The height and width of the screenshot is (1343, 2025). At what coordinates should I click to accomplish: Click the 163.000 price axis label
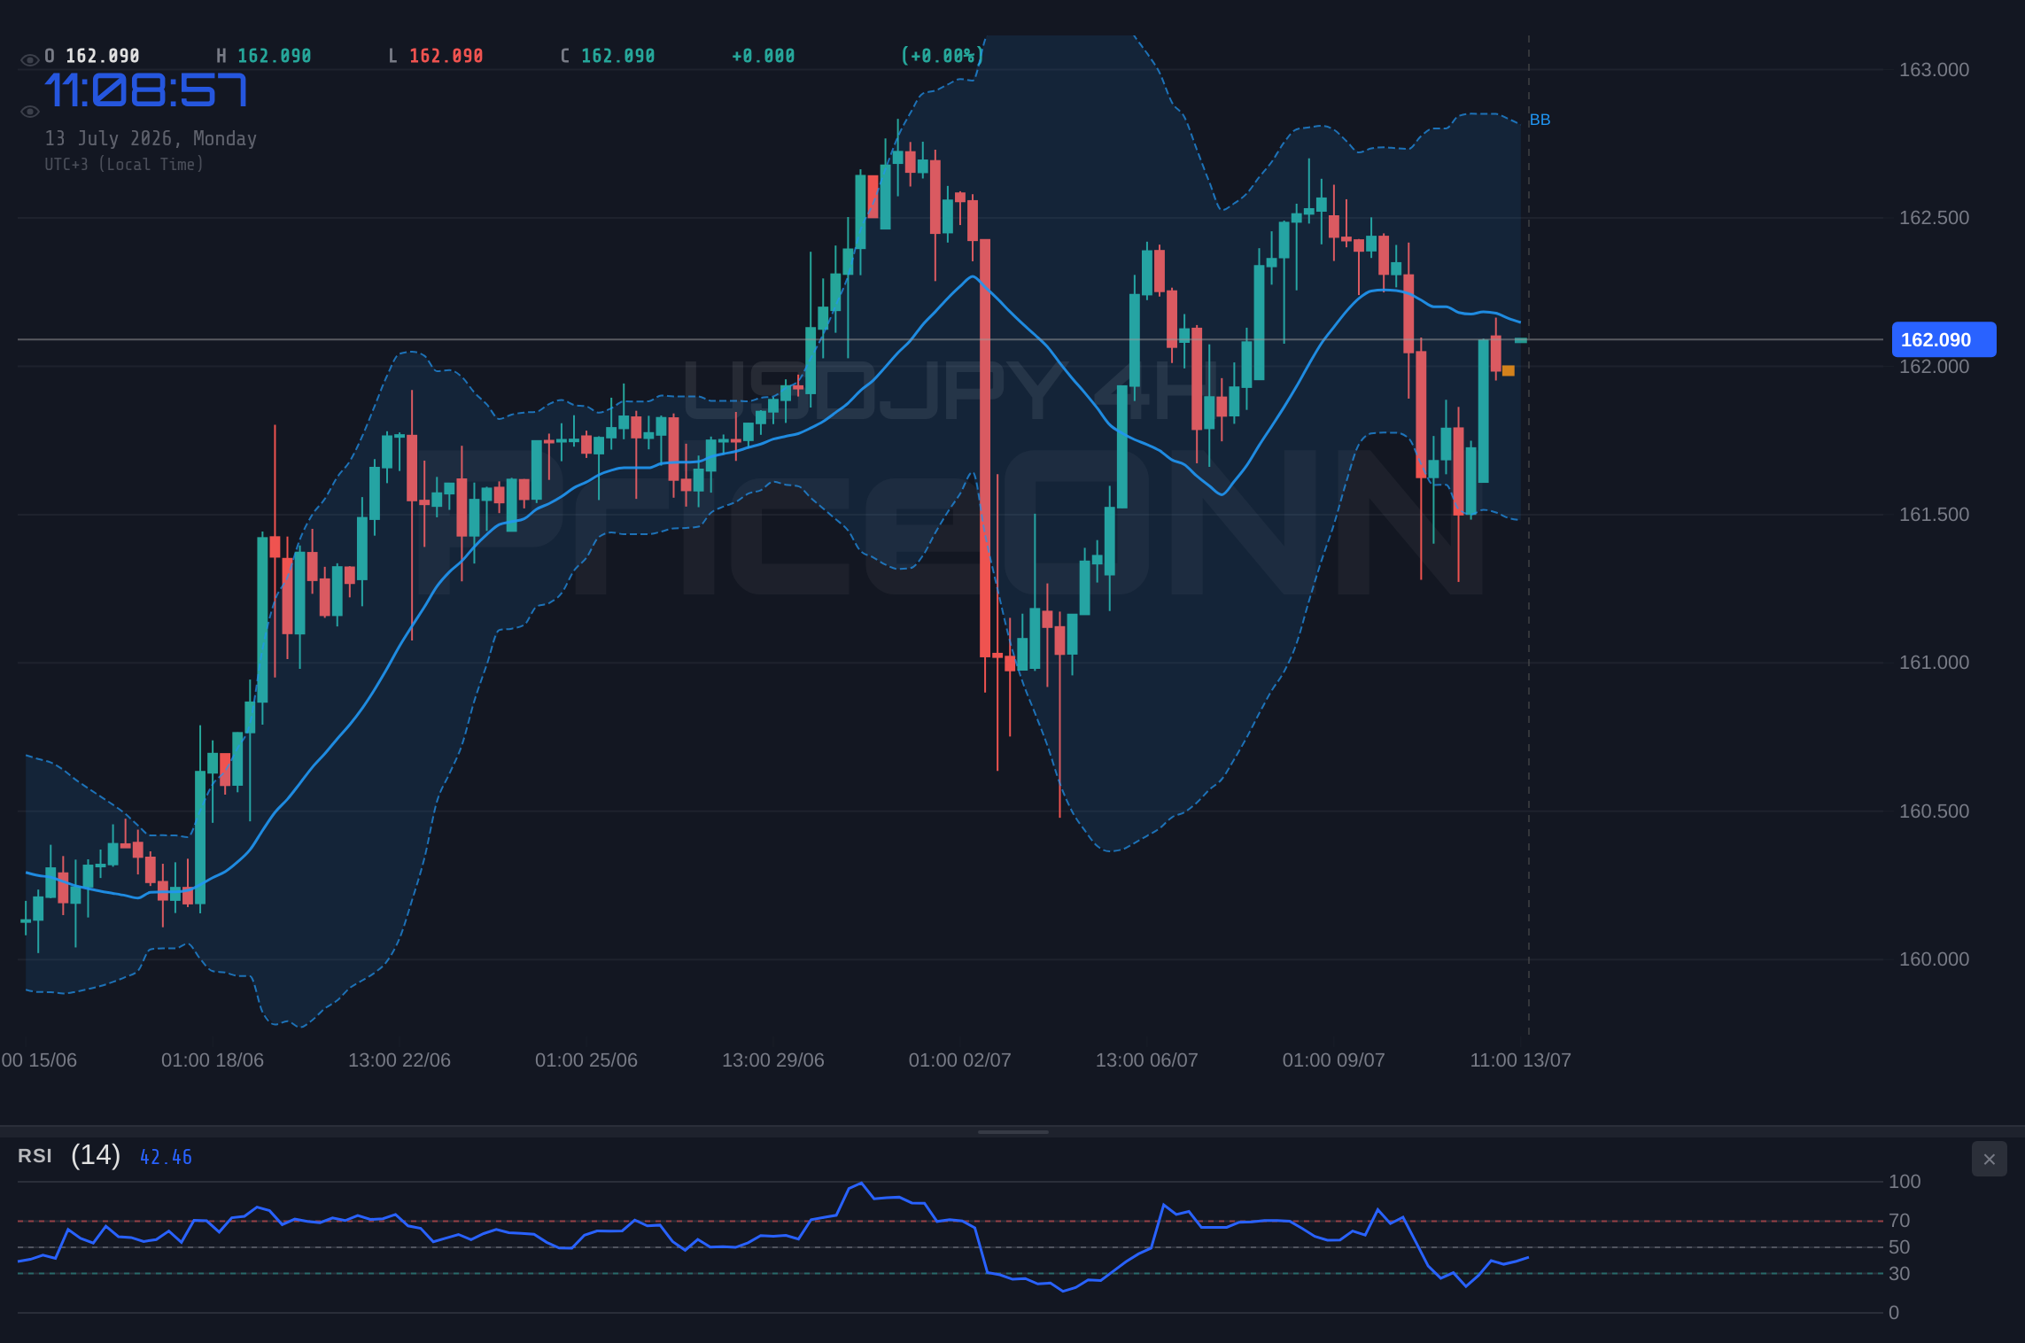(x=1934, y=70)
